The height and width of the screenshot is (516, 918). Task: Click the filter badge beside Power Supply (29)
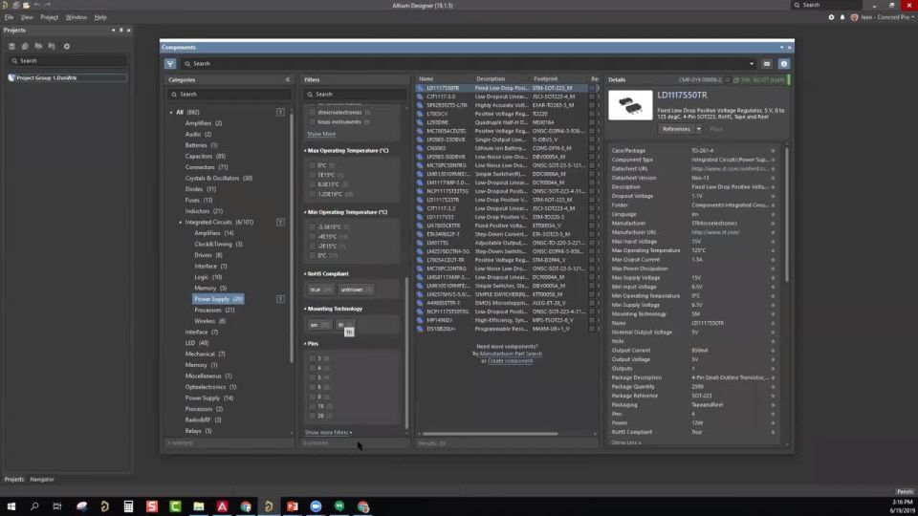(280, 299)
